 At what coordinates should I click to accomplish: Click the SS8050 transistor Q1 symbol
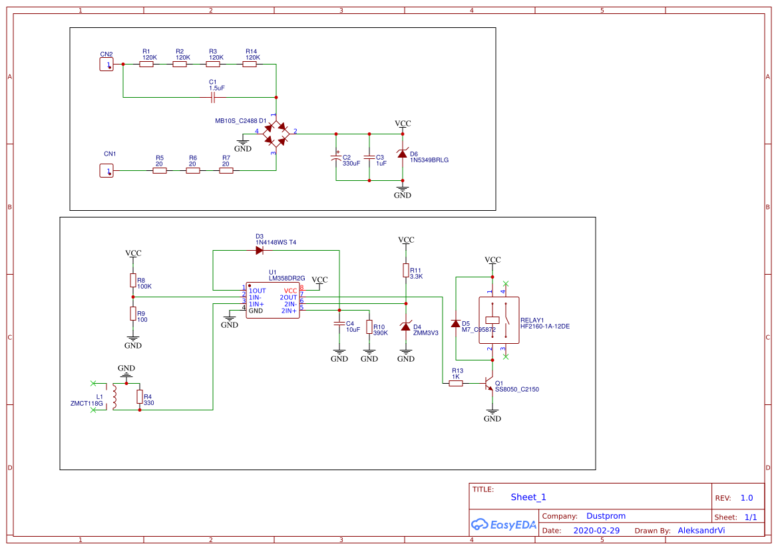489,384
